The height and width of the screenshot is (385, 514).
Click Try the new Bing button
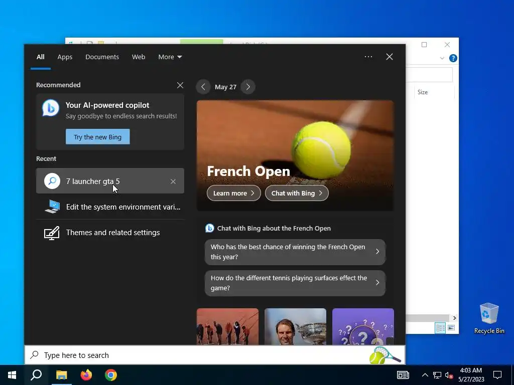coord(98,137)
